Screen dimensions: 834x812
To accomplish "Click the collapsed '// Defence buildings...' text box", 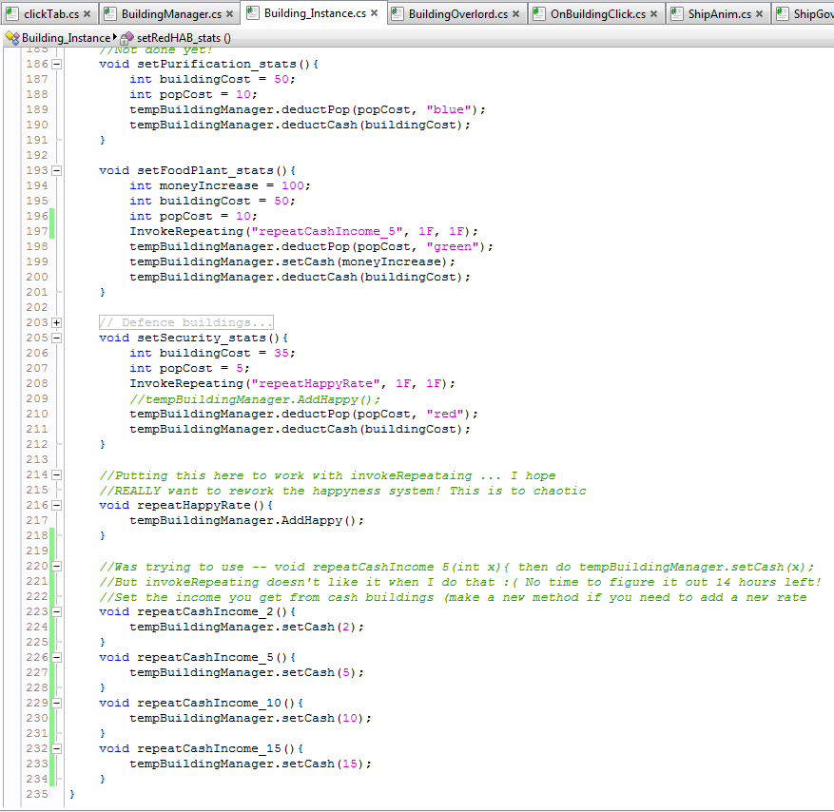I will point(186,322).
